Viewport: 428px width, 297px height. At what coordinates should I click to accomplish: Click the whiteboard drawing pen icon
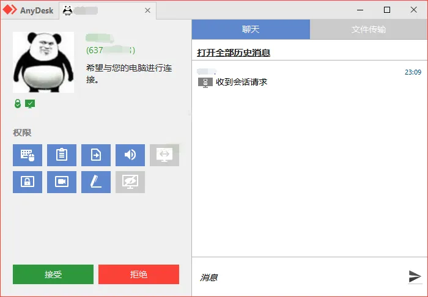tap(96, 182)
